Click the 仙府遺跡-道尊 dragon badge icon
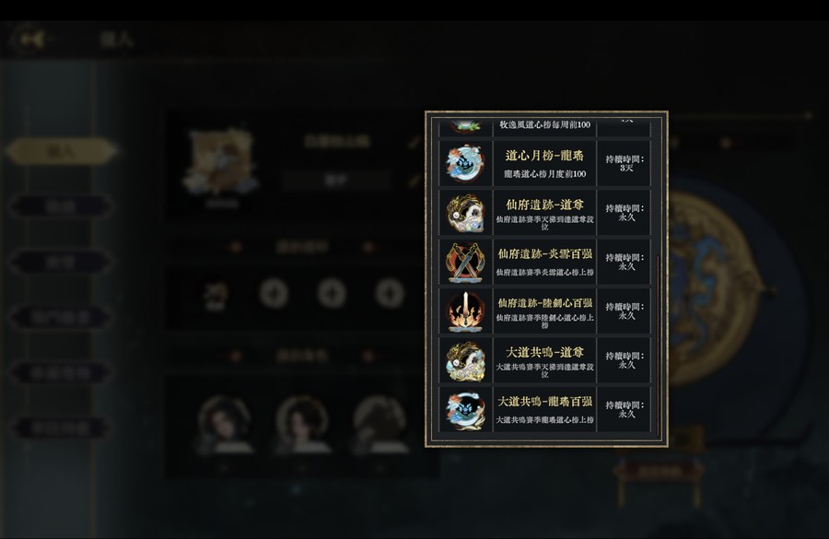 [x=465, y=213]
